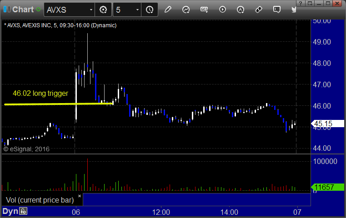
Task: Click the 46.02 long trigger annotation
Action: pyautogui.click(x=40, y=93)
